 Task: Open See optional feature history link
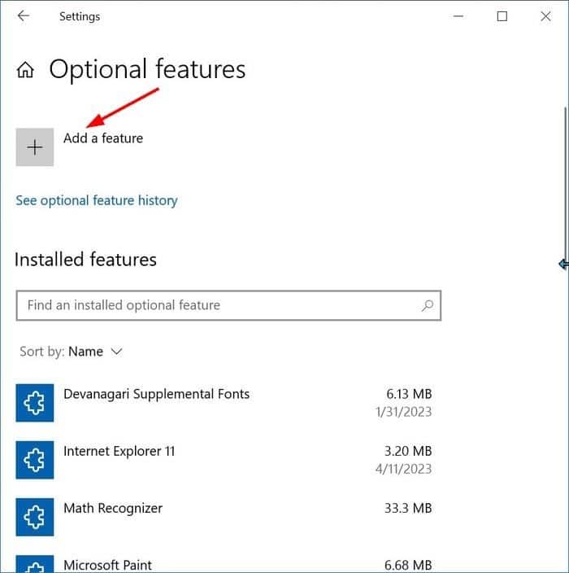97,200
